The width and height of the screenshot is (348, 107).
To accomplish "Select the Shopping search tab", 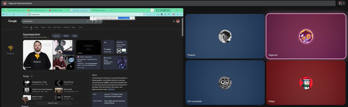I will [66, 27].
